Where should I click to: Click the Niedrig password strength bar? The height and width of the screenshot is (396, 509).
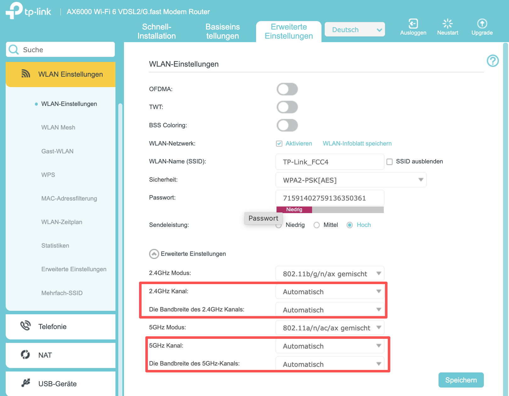(x=294, y=210)
